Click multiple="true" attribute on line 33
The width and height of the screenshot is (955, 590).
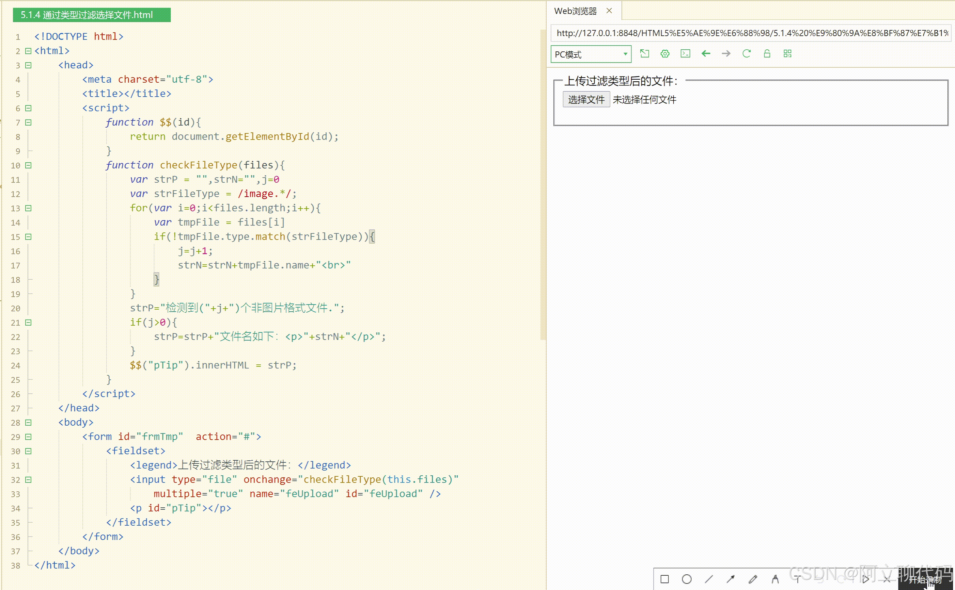[x=199, y=494]
